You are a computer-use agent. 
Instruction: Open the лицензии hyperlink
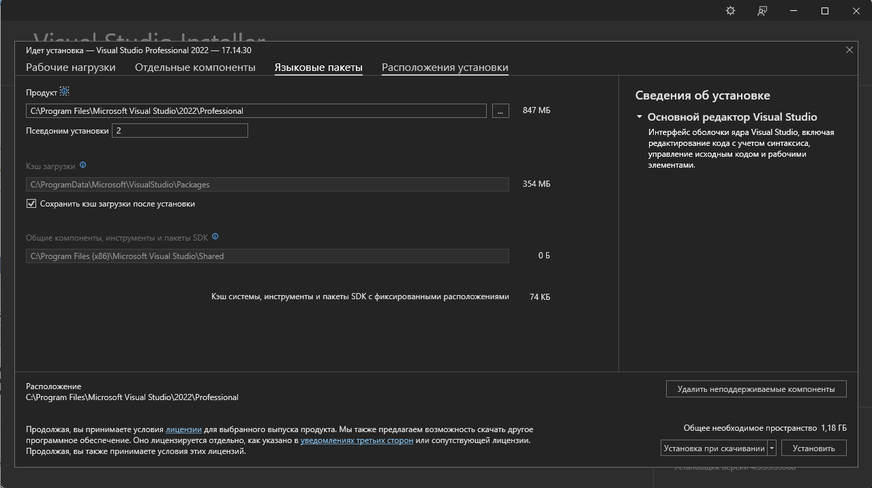(183, 430)
